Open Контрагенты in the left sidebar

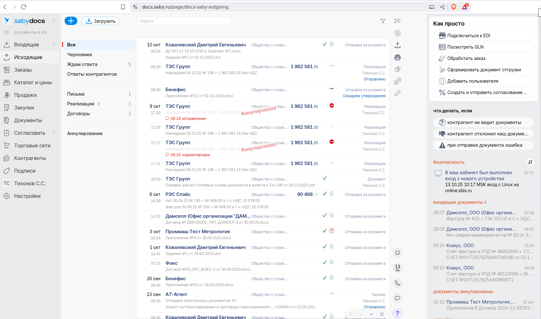pyautogui.click(x=30, y=158)
